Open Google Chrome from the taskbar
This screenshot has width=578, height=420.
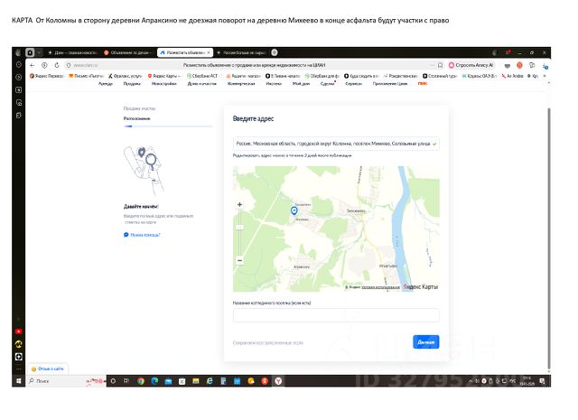pos(141,381)
